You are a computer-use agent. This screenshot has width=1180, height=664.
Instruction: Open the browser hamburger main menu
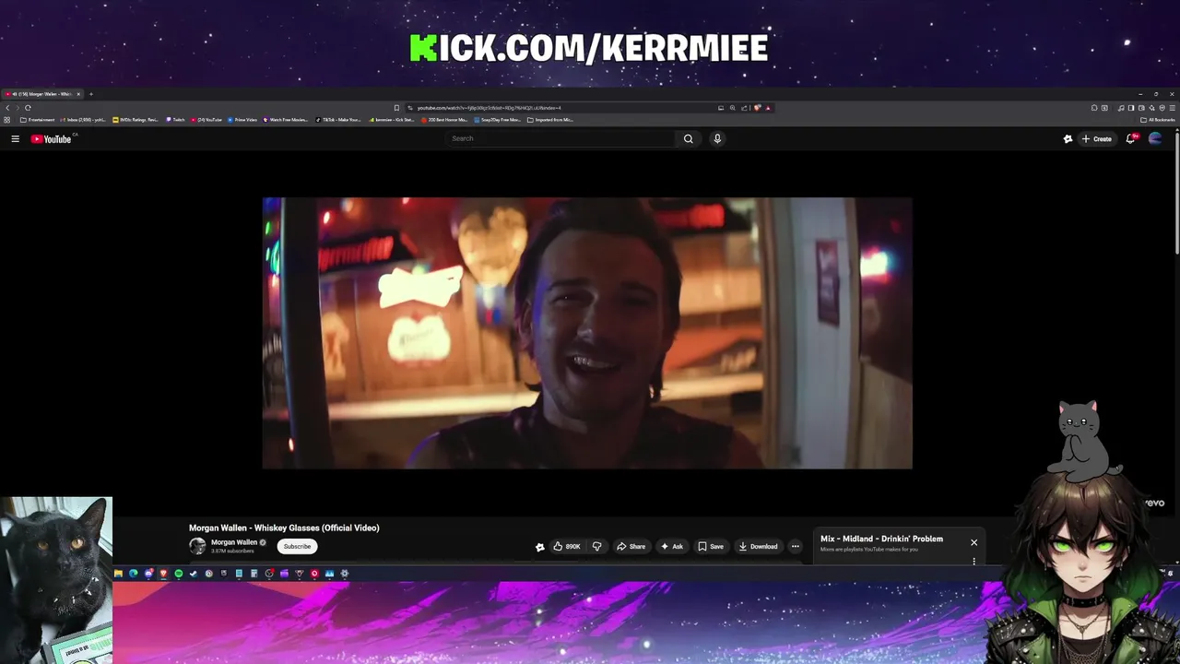(x=1173, y=108)
